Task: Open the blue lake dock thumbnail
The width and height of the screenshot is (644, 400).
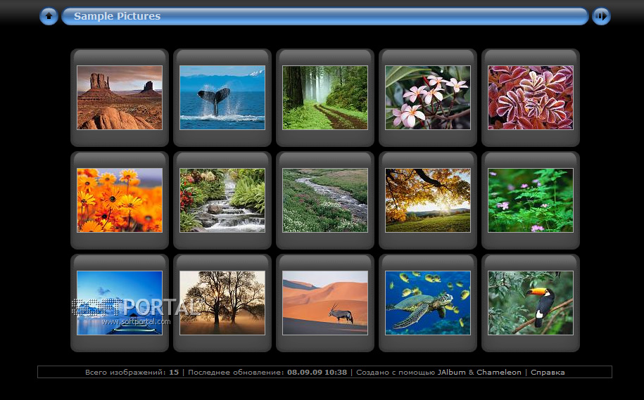Action: point(120,303)
